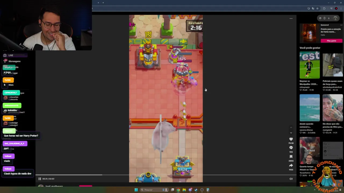Open the 'desde quando comecei a...' video thumbnail

point(310,108)
